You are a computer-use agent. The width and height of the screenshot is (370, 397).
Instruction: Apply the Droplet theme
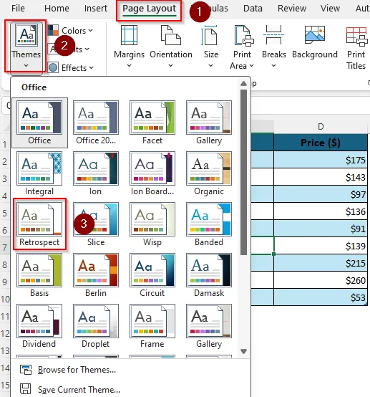96,326
